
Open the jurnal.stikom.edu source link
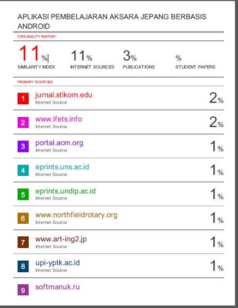(x=64, y=95)
